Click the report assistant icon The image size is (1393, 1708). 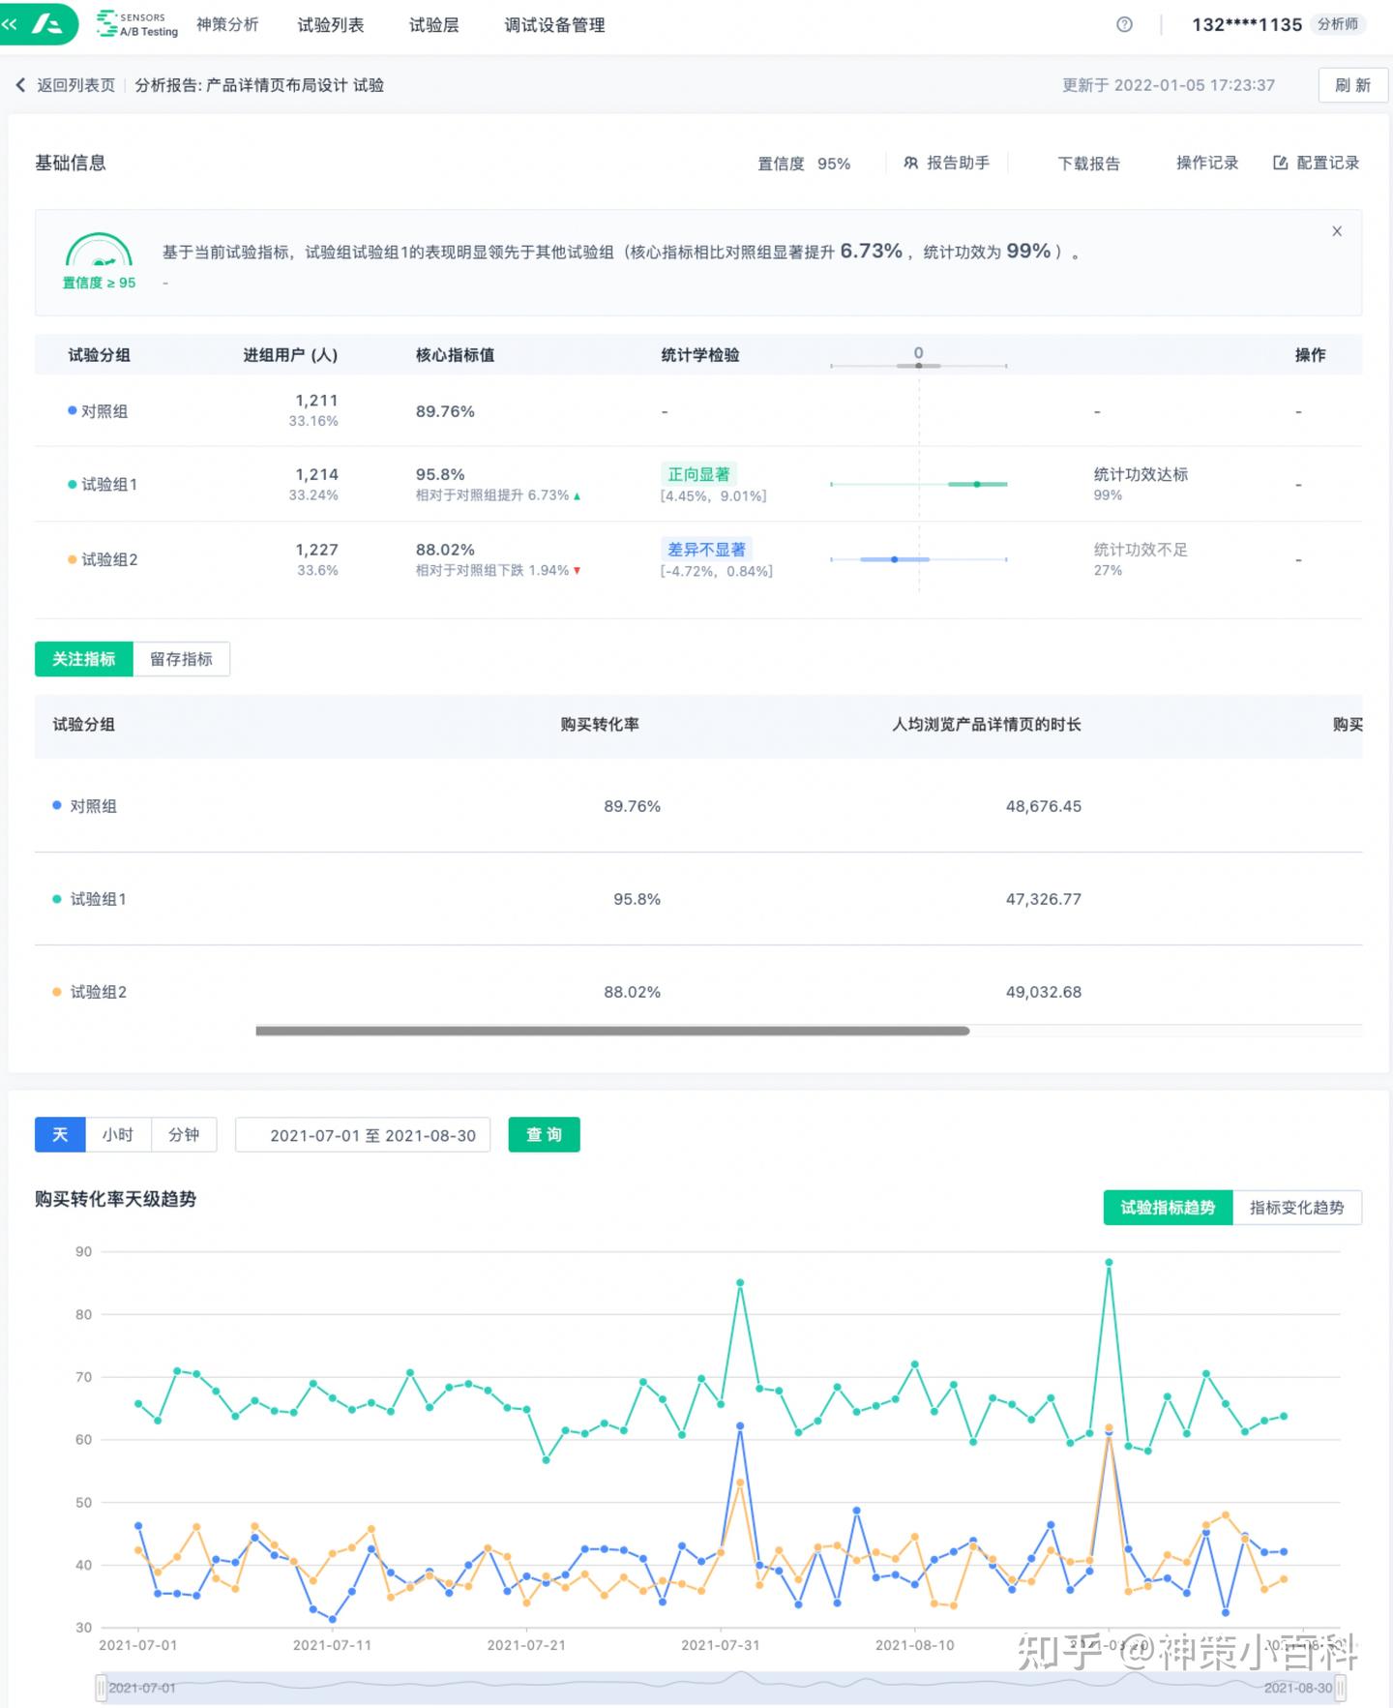[910, 163]
